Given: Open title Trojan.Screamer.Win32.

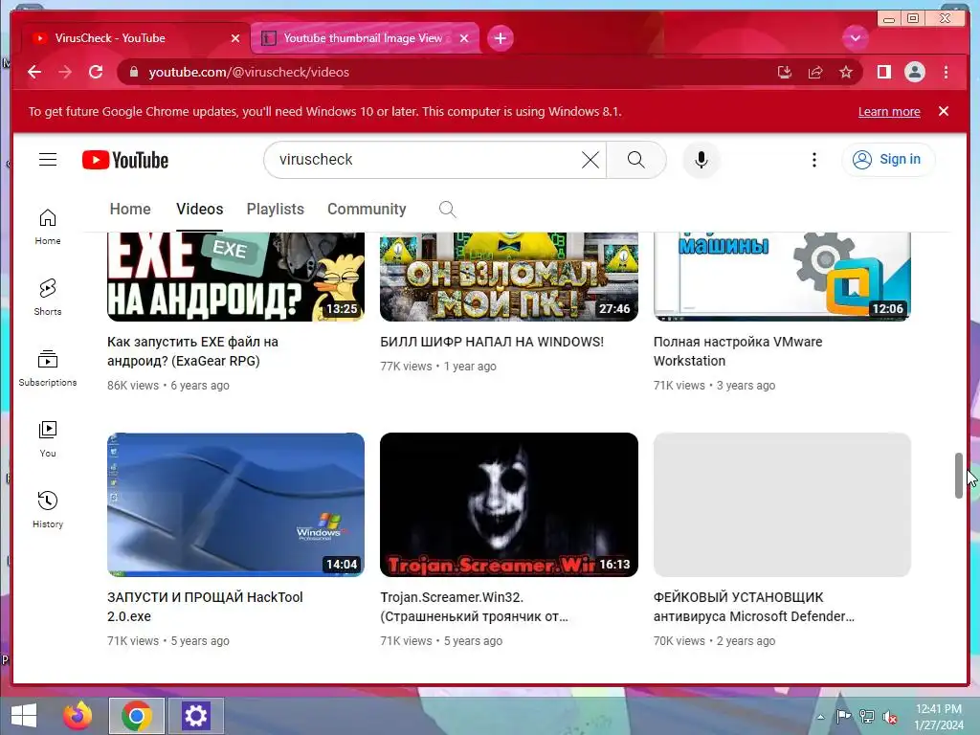Looking at the screenshot, I should coord(475,606).
